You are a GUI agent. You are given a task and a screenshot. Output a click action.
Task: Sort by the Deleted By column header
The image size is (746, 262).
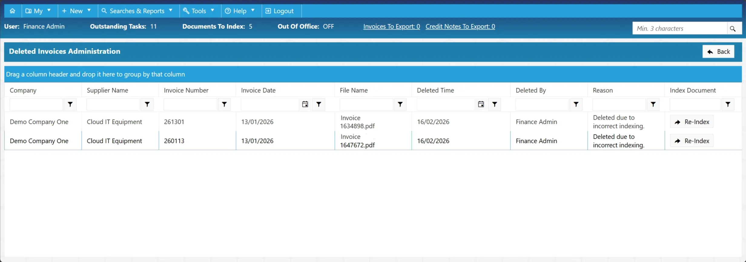[x=531, y=90]
